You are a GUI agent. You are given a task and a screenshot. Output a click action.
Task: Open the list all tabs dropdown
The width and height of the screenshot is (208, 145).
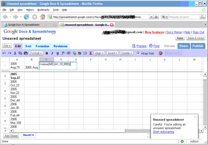point(205,25)
